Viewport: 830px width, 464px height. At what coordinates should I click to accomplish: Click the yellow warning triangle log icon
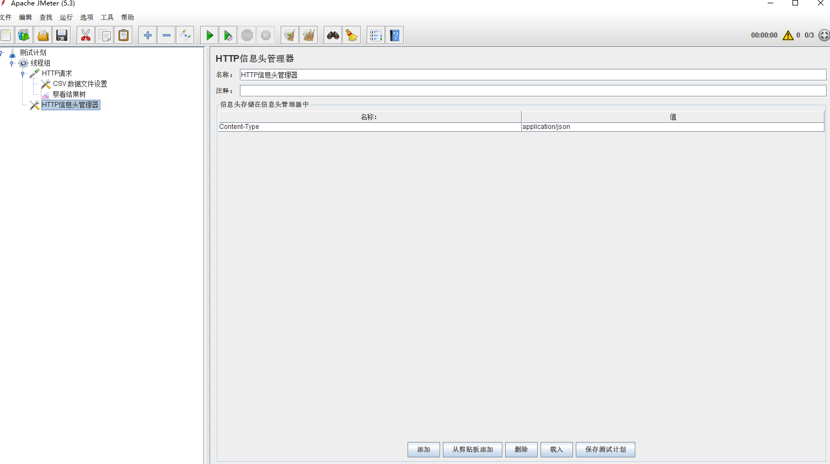pos(788,35)
